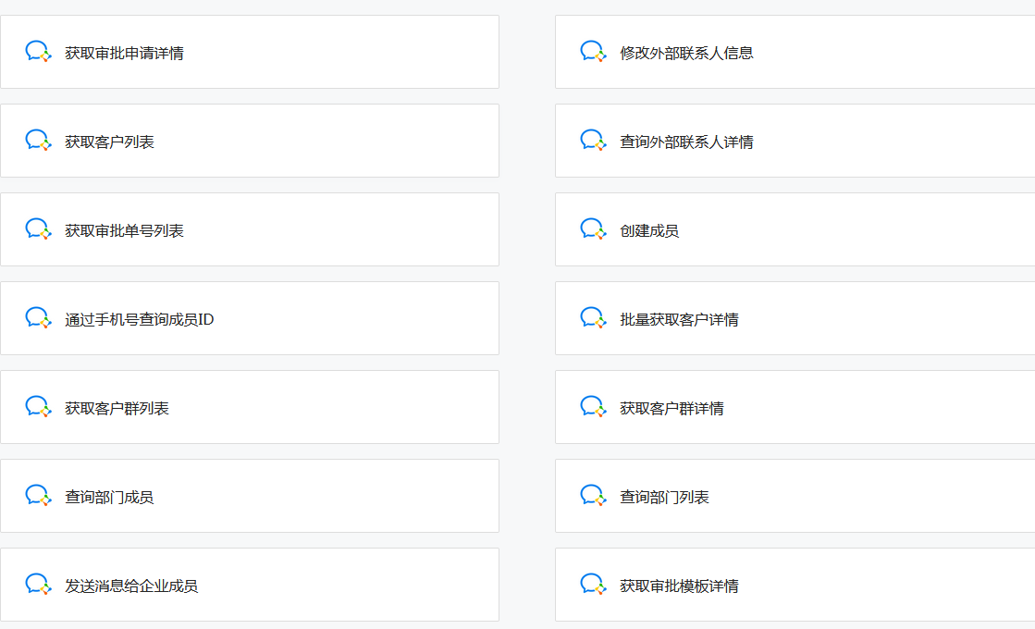Click the WeCom icon beside 通过手机号查询成员ID

38,318
